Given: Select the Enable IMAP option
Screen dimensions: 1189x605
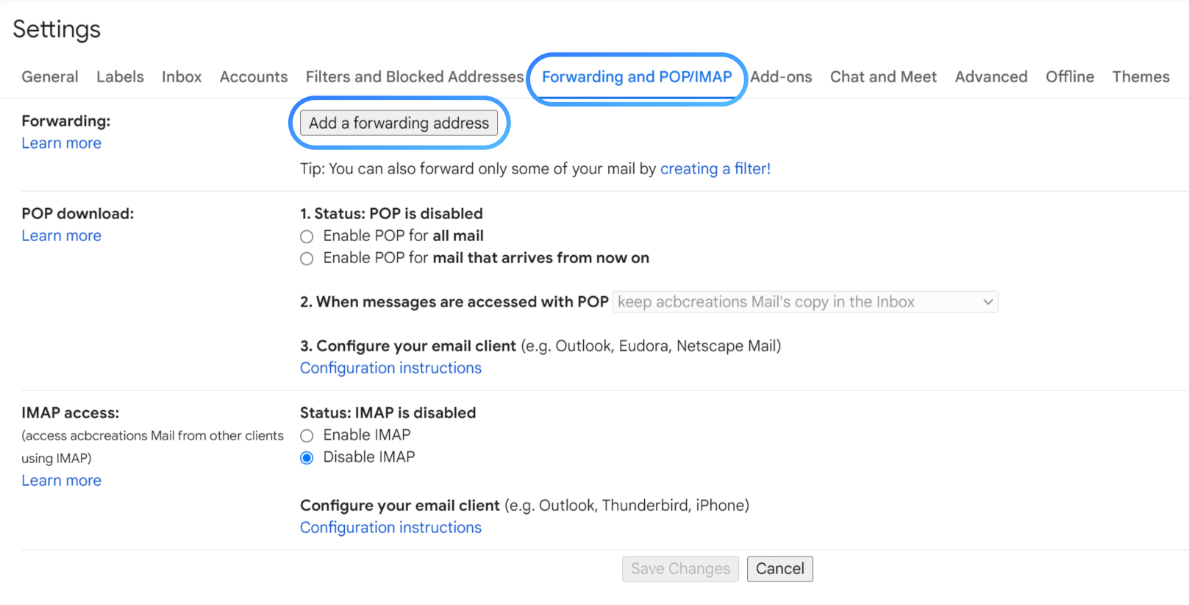Looking at the screenshot, I should pyautogui.click(x=307, y=435).
